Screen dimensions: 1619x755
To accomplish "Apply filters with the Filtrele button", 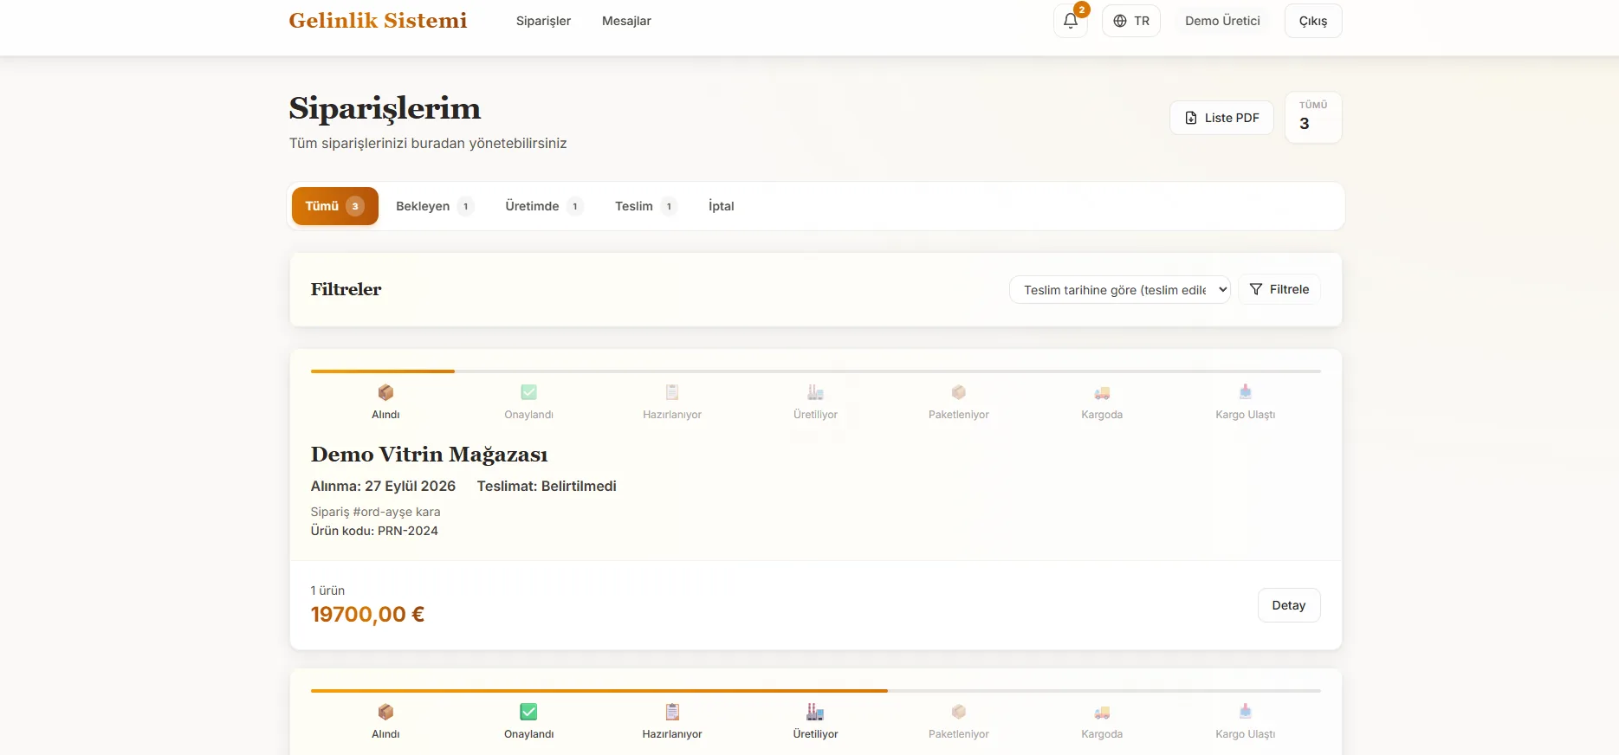I will click(x=1279, y=289).
